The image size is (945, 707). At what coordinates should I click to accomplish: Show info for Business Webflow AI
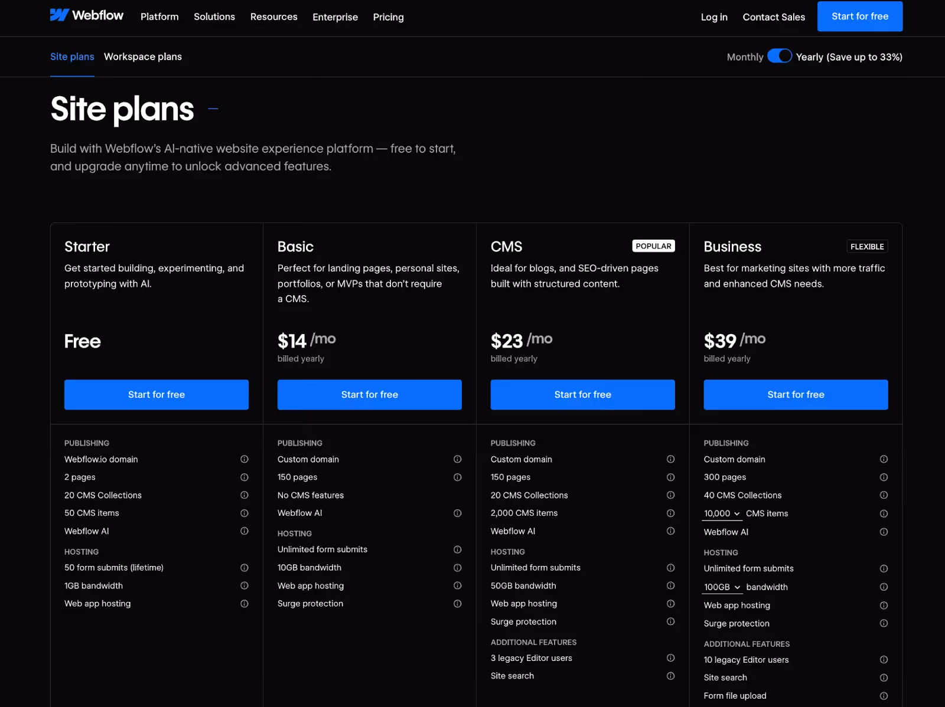coord(884,532)
